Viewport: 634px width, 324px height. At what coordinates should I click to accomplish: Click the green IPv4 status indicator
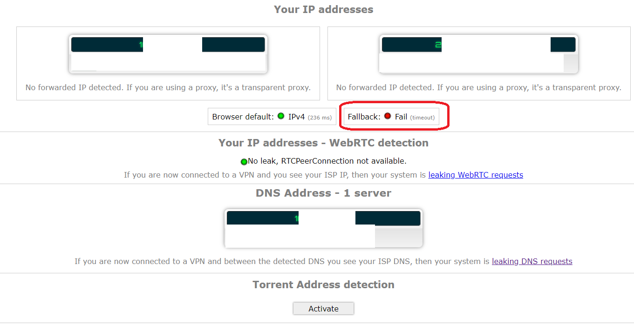(281, 116)
